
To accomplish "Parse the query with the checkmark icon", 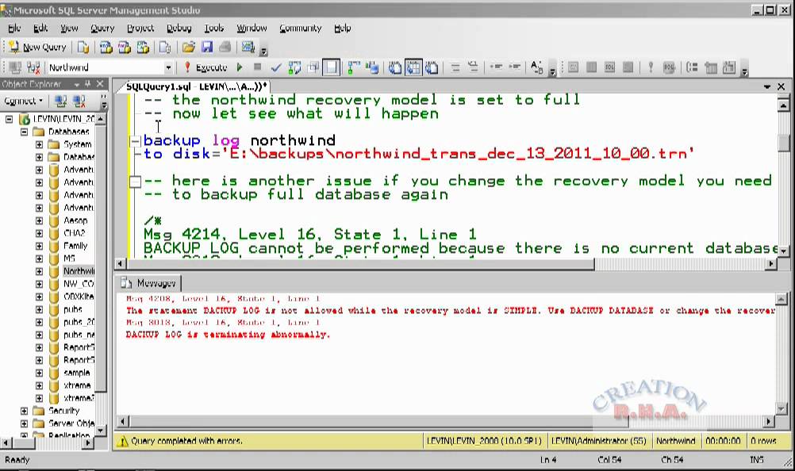I will coord(276,67).
